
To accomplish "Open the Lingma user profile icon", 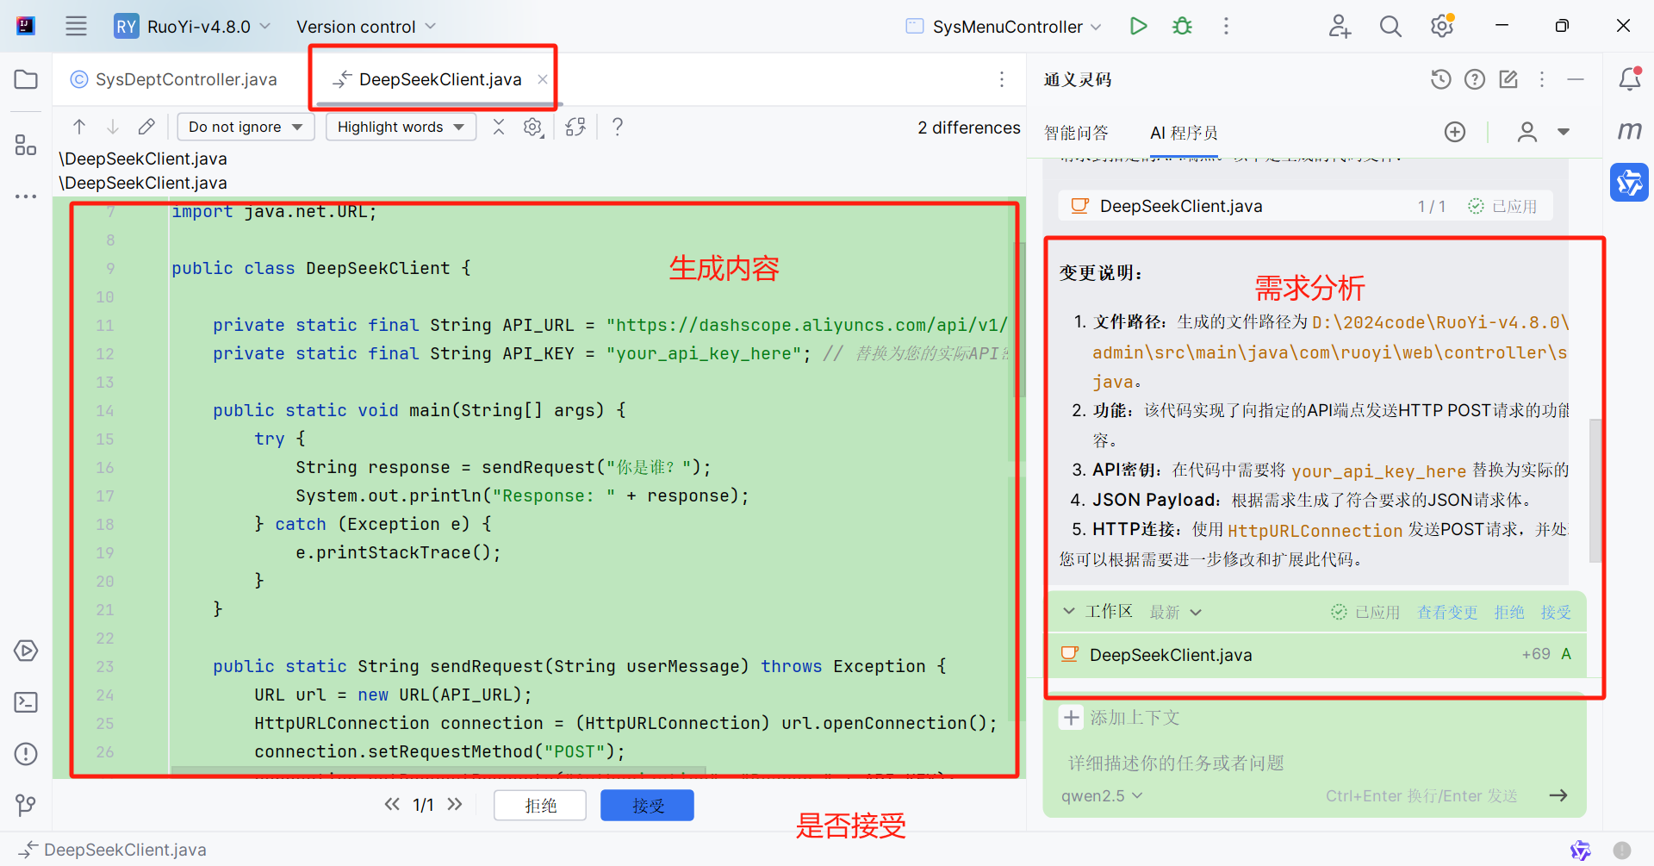I will pyautogui.click(x=1527, y=132).
